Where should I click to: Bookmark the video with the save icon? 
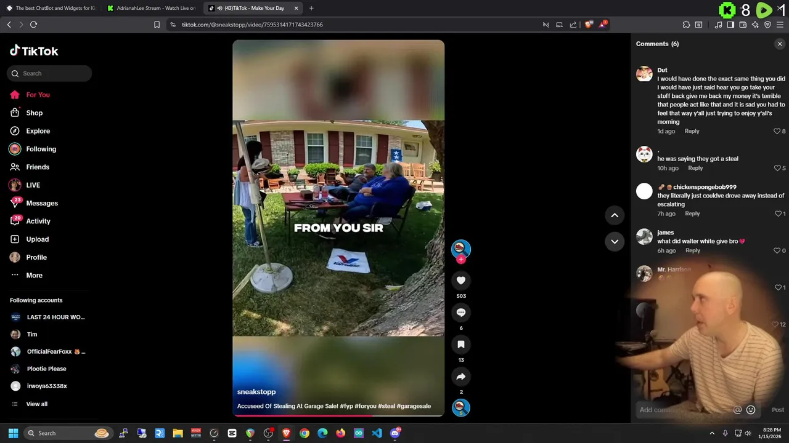[x=461, y=345]
